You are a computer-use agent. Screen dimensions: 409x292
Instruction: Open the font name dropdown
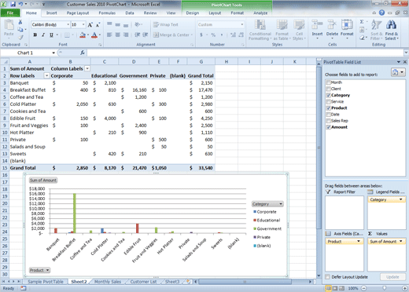point(68,24)
